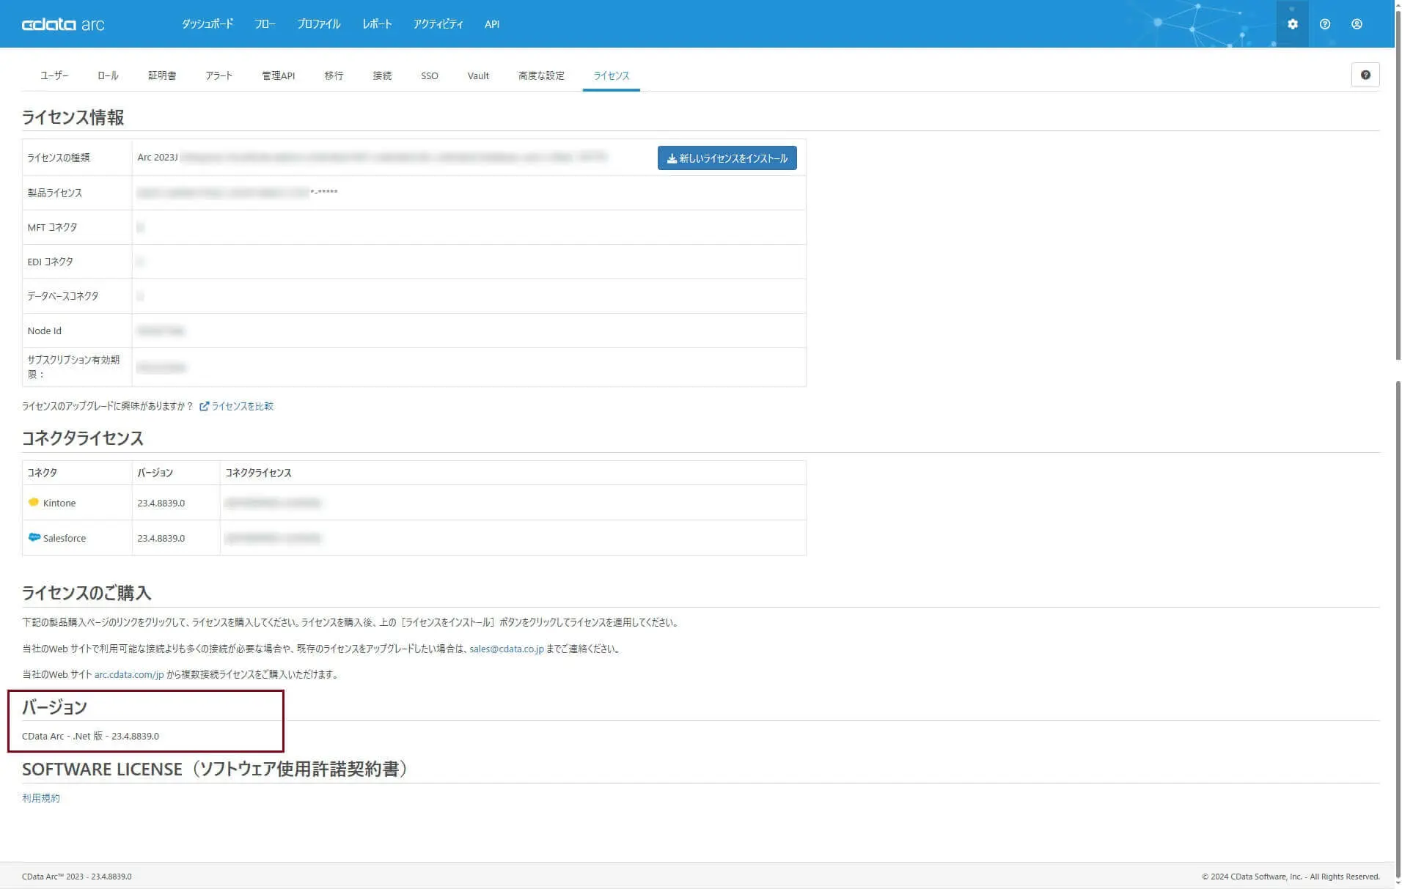The width and height of the screenshot is (1402, 889).
Task: Click the MFT コネクタ row label
Action: (52, 227)
